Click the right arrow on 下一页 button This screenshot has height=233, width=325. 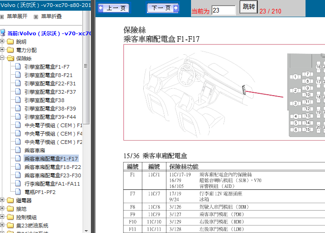click(176, 8)
